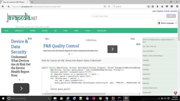Click into the Google Custom Search field

pos(128,16)
